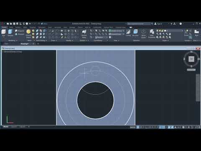Click the Group tool in Groups panel
The height and width of the screenshot is (151, 201).
[x=186, y=33]
